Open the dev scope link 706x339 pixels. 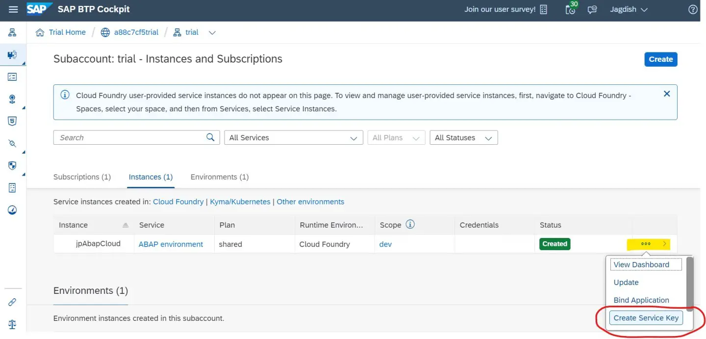point(385,244)
